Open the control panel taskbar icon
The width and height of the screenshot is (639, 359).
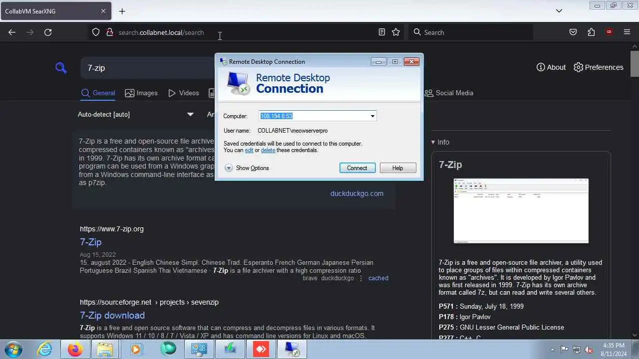coord(199,350)
